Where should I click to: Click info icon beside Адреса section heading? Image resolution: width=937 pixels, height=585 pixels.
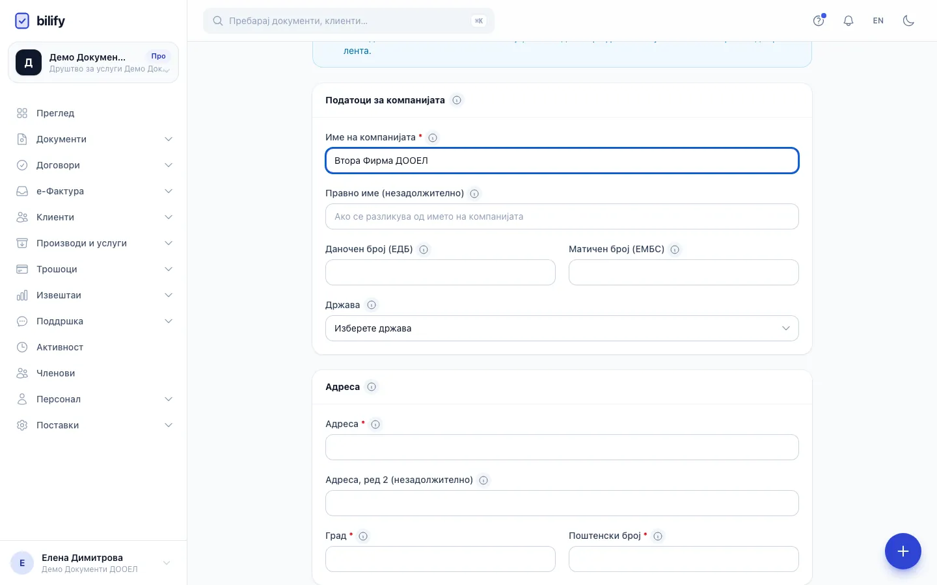click(x=372, y=387)
